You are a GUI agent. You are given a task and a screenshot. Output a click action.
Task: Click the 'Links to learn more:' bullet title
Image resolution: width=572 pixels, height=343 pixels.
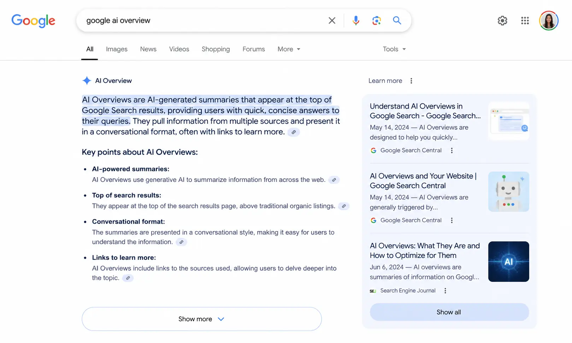[x=124, y=258]
